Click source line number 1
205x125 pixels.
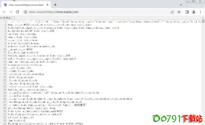[x=5, y=21]
